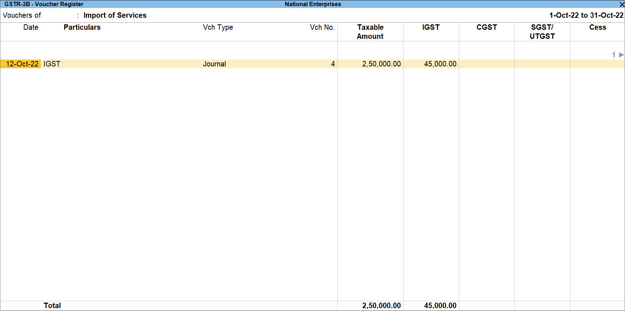The width and height of the screenshot is (625, 311).
Task: Click the Particulars column header
Action: (82, 27)
